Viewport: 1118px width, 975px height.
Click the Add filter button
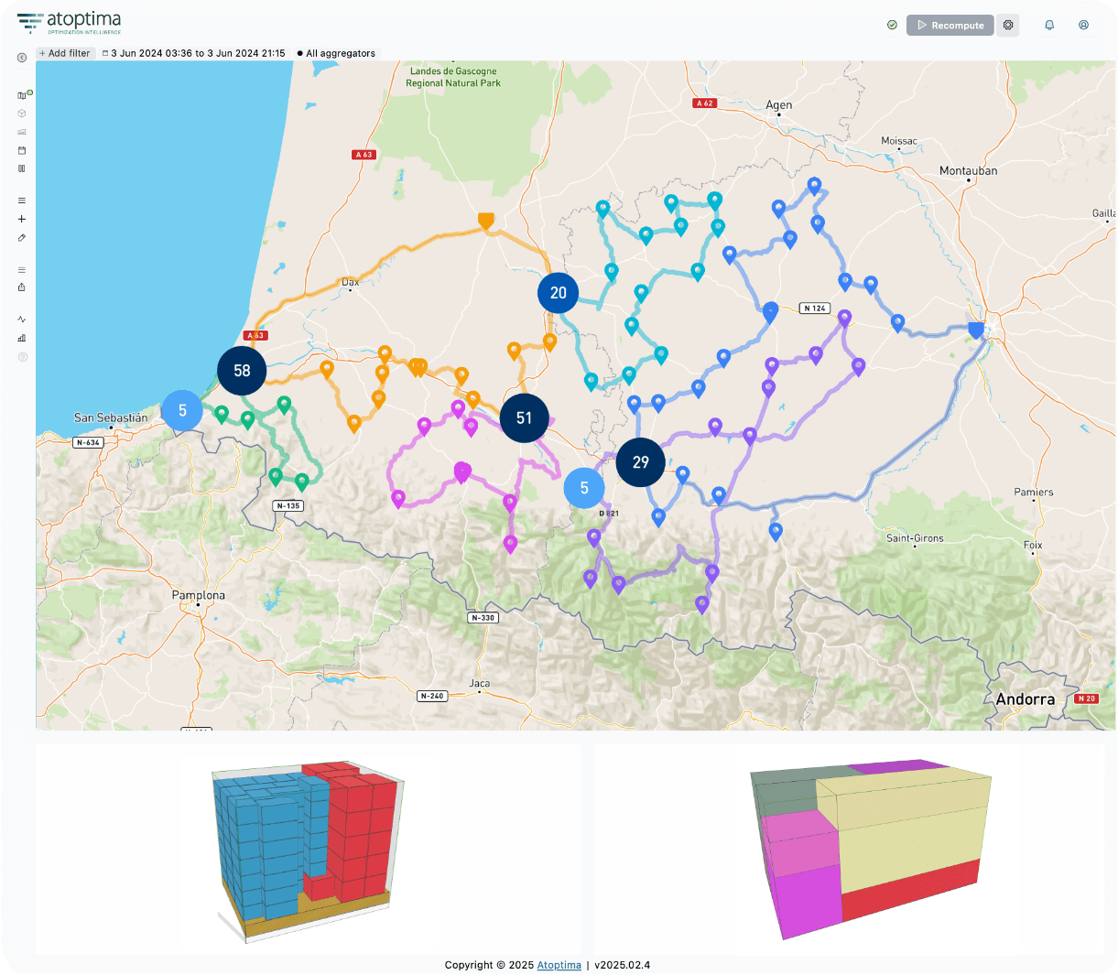(65, 53)
